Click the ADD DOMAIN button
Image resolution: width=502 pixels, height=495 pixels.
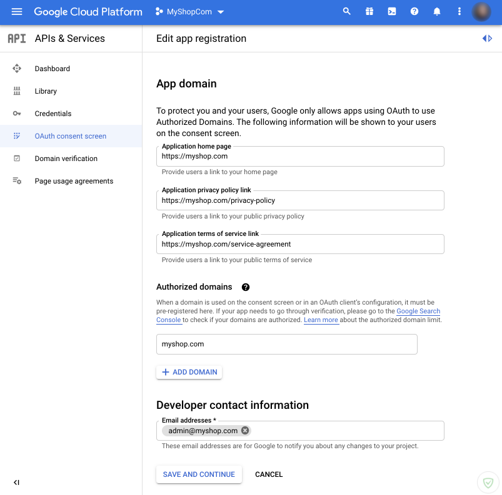189,372
